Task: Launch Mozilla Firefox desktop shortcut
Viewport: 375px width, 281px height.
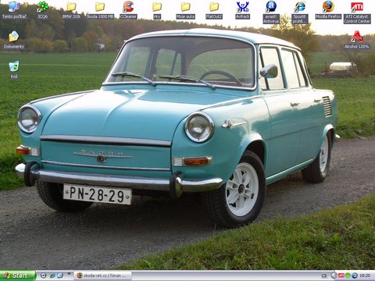Action: point(328,10)
